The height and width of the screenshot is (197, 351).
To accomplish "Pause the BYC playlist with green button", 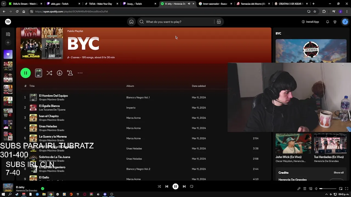I will click(x=26, y=73).
